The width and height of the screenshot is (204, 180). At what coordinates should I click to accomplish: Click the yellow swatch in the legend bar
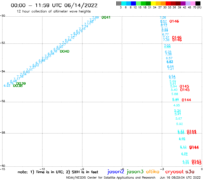(x=153, y=3)
